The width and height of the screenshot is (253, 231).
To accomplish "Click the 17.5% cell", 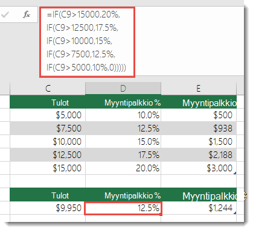I will [x=123, y=155].
